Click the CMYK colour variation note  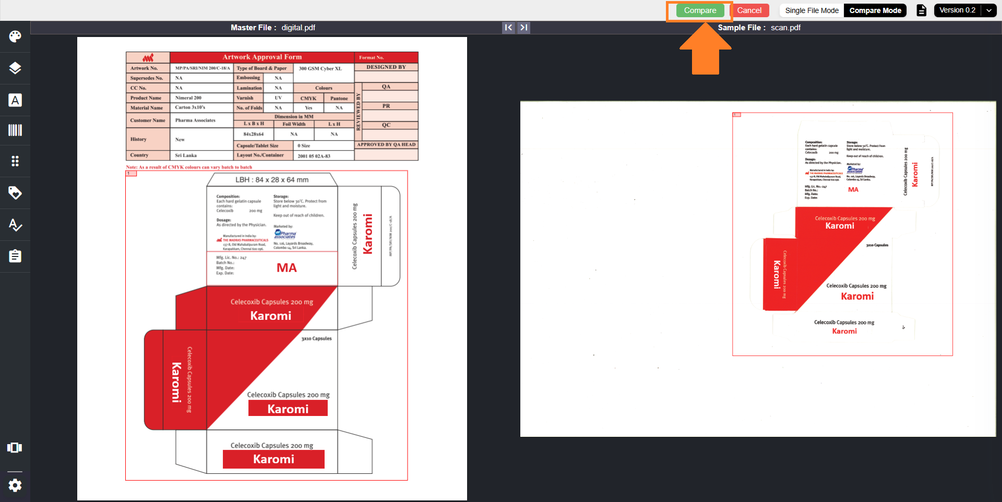click(189, 167)
